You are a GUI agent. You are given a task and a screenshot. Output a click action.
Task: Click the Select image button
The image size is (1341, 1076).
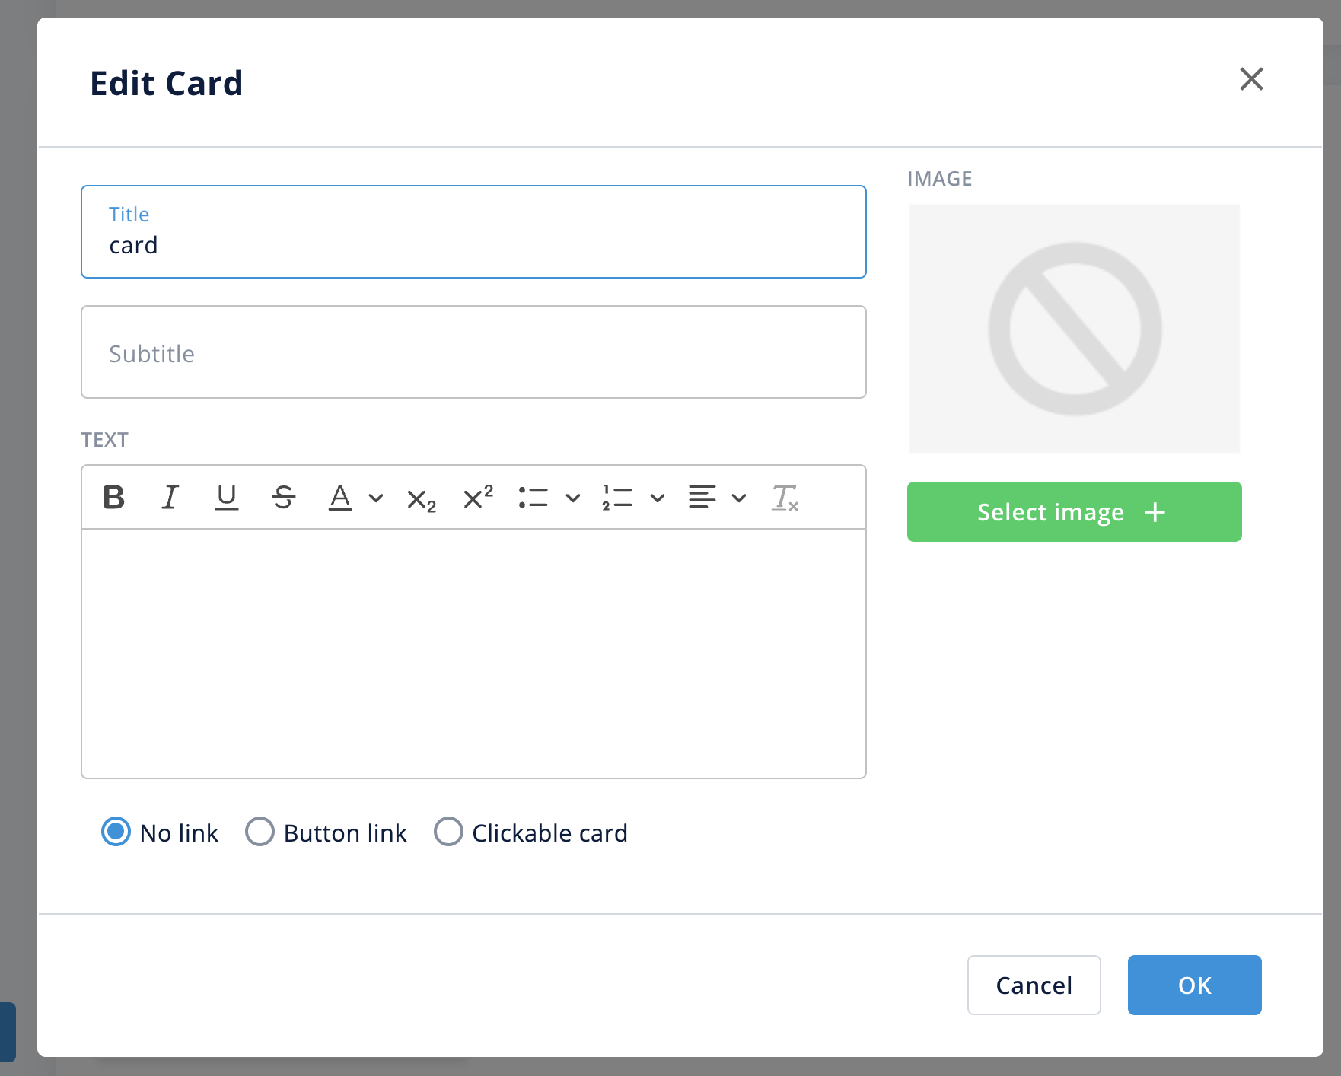[x=1074, y=512]
